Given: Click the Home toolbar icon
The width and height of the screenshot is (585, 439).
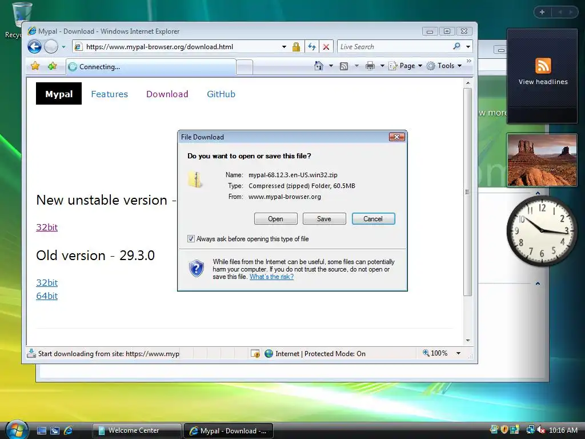Looking at the screenshot, I should point(319,66).
